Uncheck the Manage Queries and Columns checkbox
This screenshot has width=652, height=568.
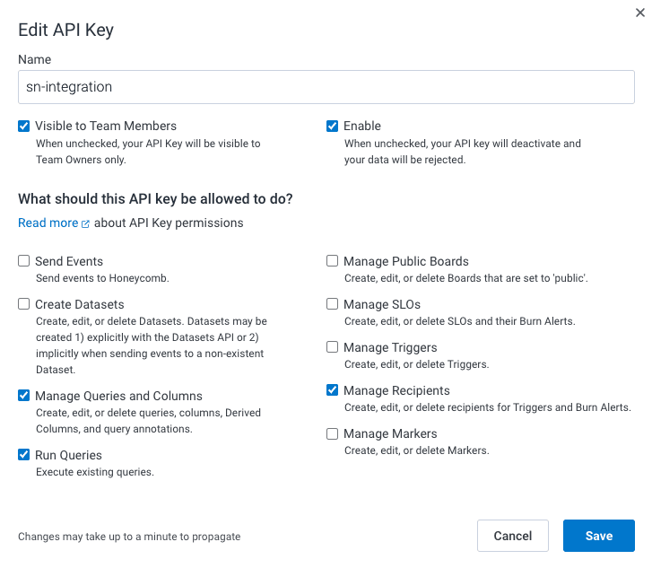[24, 396]
